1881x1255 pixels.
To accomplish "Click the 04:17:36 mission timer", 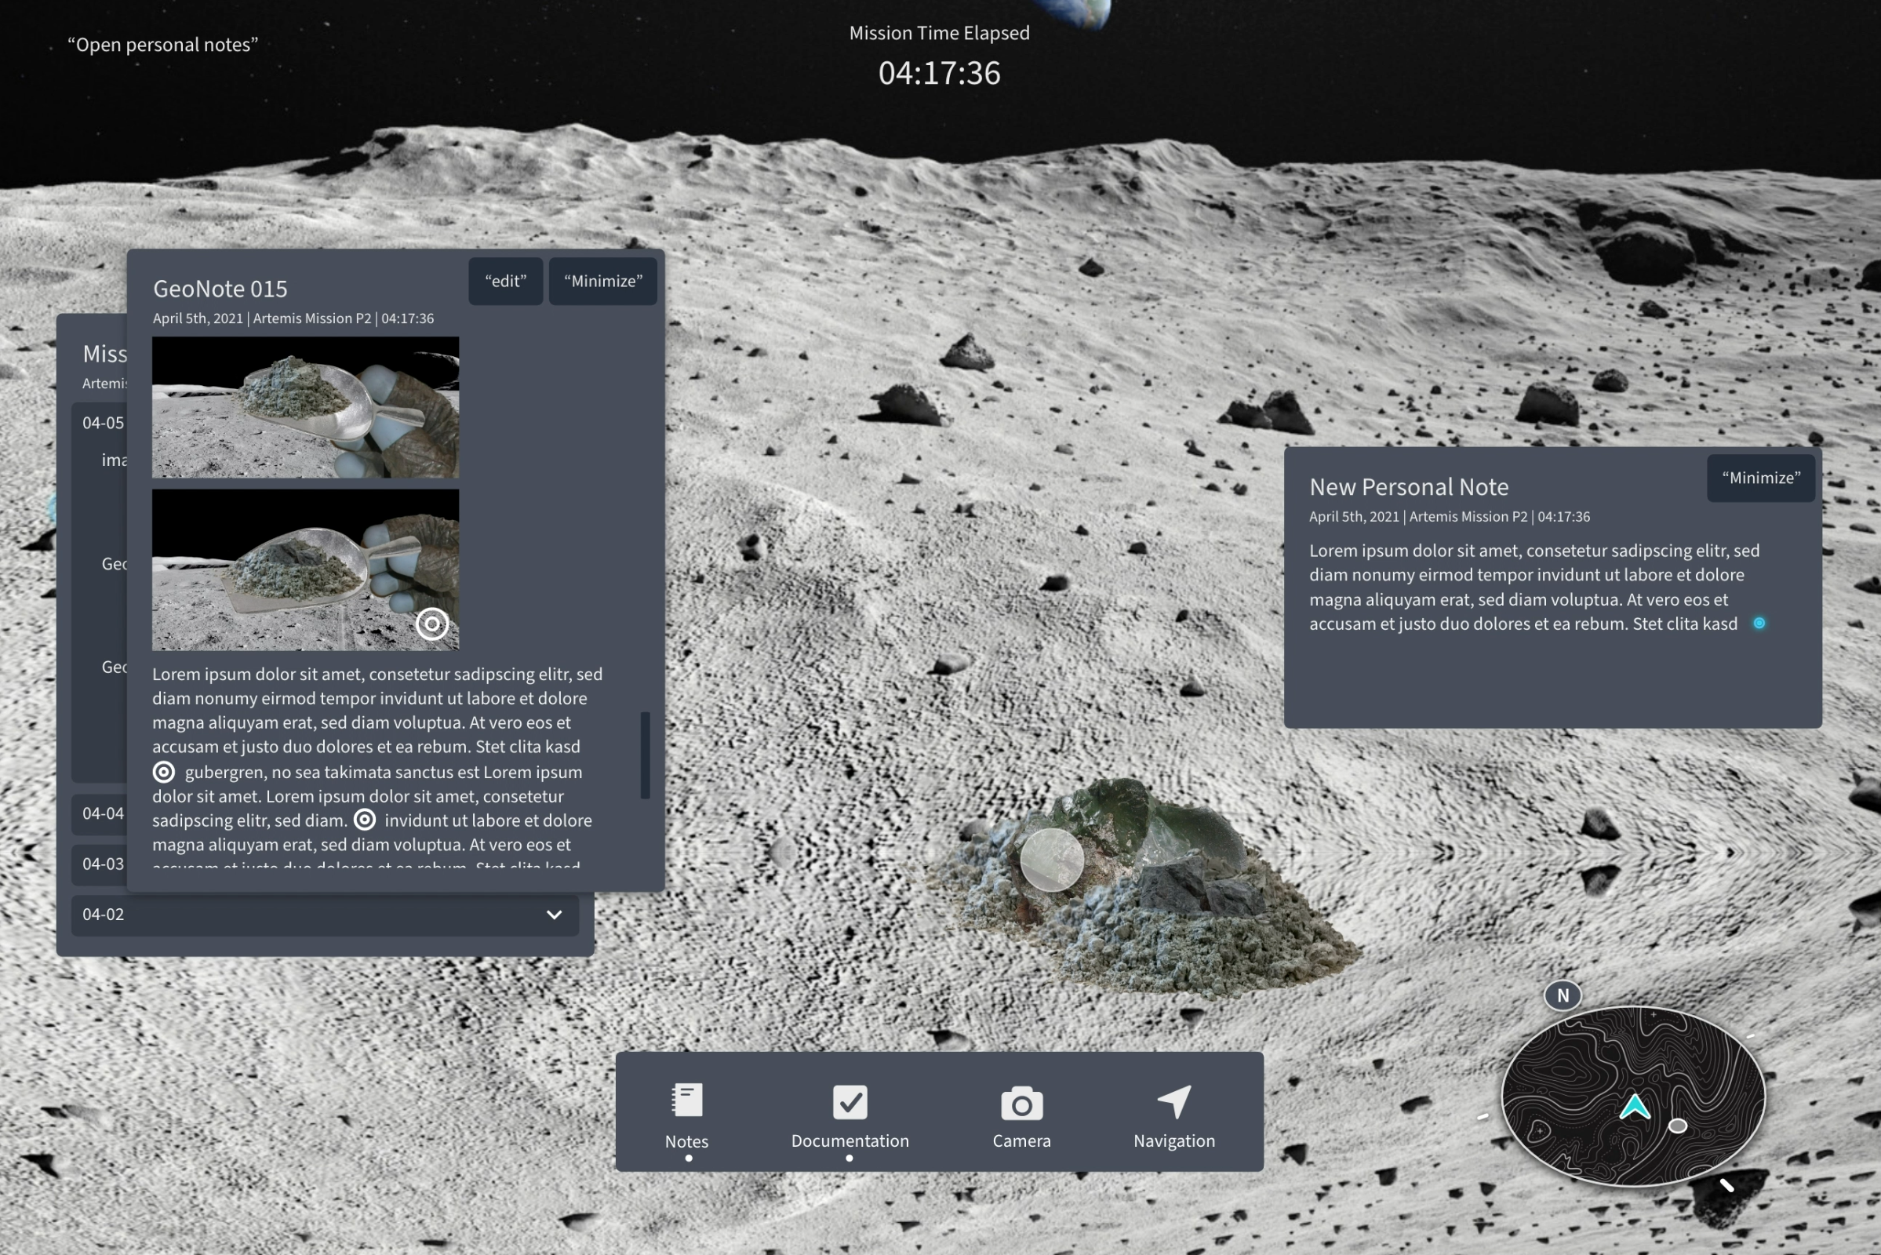I will point(939,73).
